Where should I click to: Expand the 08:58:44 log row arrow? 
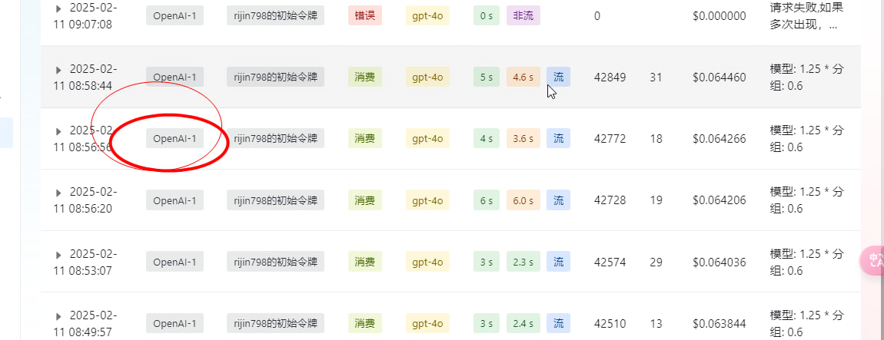[x=58, y=71]
